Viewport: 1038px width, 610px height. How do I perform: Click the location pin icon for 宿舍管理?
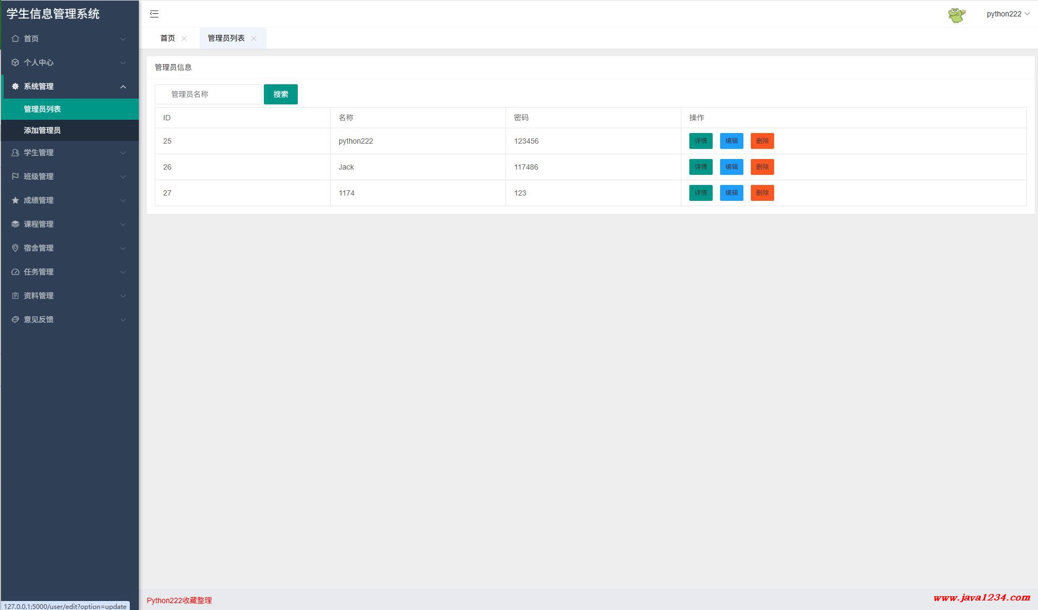pos(15,248)
